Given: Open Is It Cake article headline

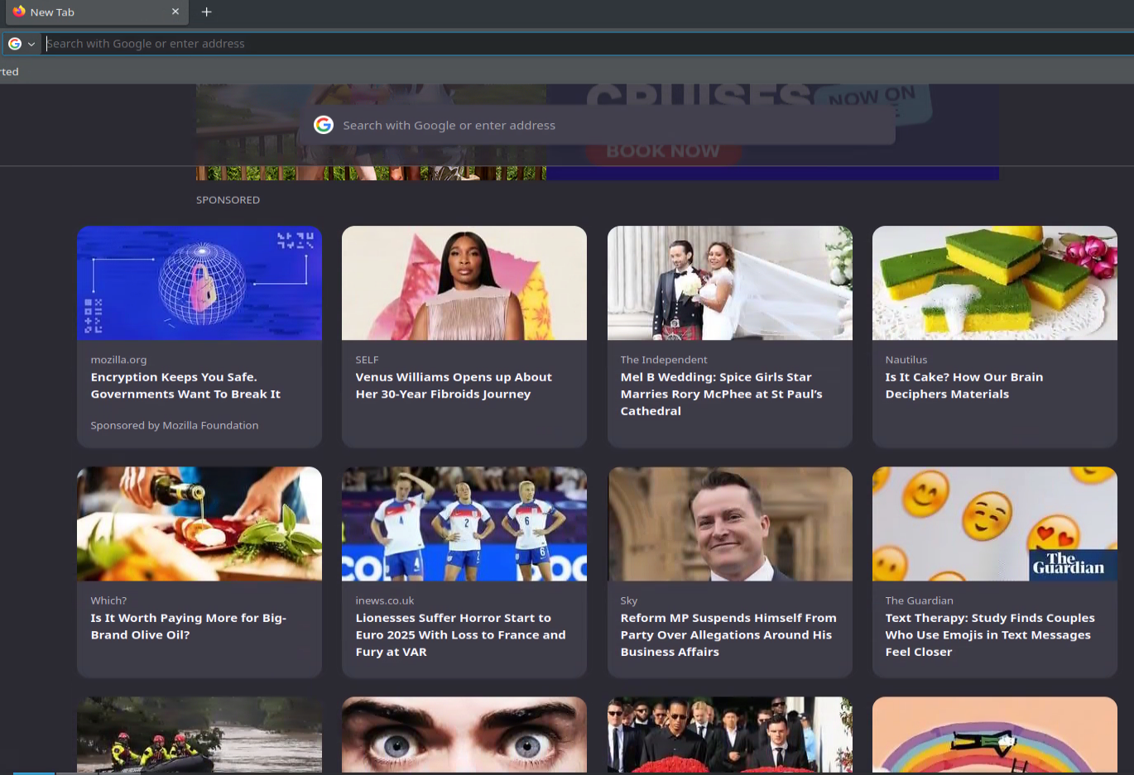Looking at the screenshot, I should [964, 385].
